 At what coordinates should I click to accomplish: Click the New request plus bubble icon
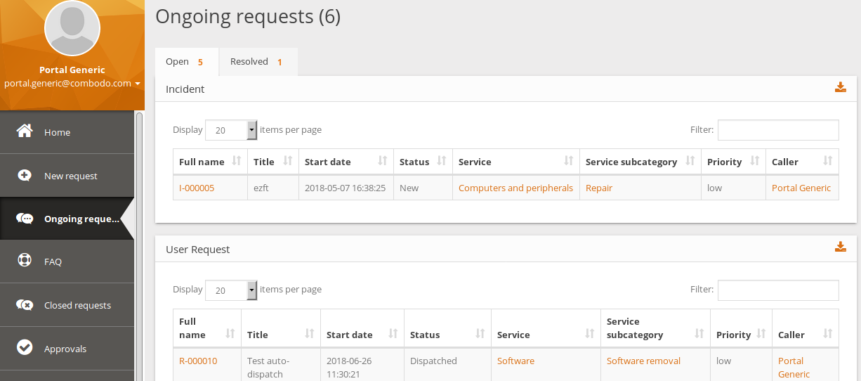(25, 175)
